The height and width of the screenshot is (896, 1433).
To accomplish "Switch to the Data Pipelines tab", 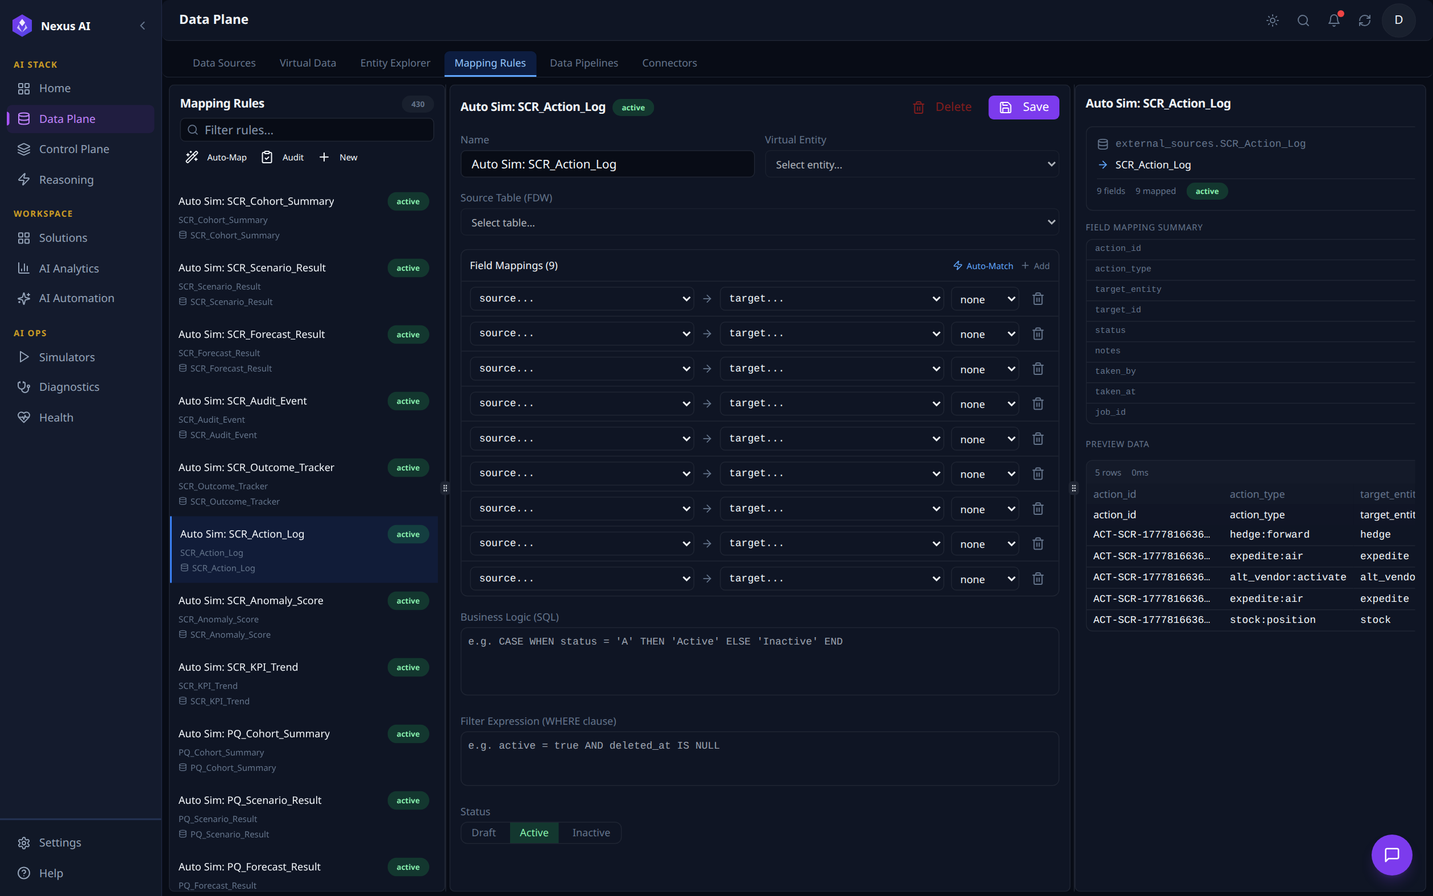I will point(583,63).
